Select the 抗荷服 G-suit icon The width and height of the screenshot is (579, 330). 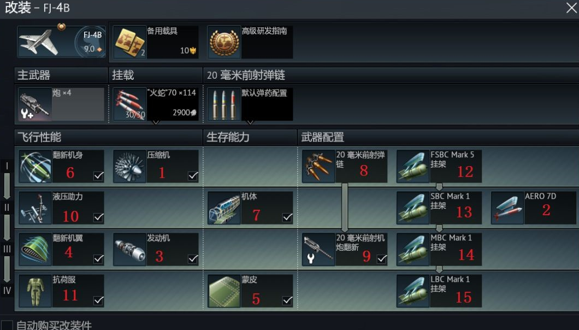pos(35,291)
